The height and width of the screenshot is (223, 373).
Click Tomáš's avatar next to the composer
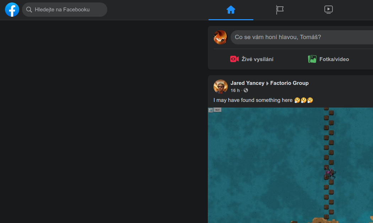(x=220, y=37)
